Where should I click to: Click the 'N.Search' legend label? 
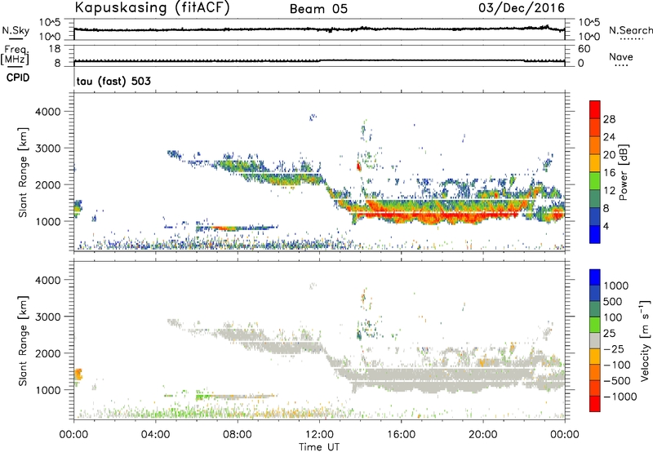click(630, 30)
